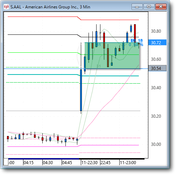Viewport: 176px width, 175px height.
Task: Click the 30.20 price scale label
Action: coord(156,116)
